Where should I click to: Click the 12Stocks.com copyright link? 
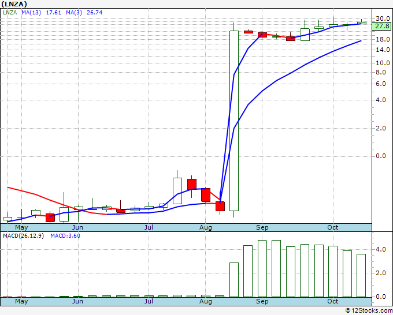coord(369,311)
